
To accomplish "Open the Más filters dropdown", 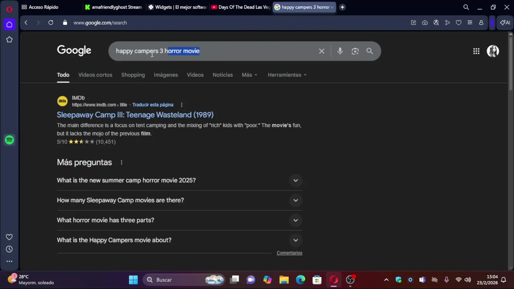I will [x=249, y=75].
